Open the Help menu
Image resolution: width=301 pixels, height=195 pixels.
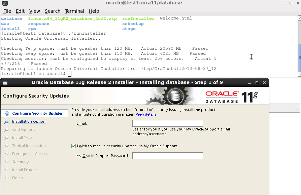click(x=94, y=11)
